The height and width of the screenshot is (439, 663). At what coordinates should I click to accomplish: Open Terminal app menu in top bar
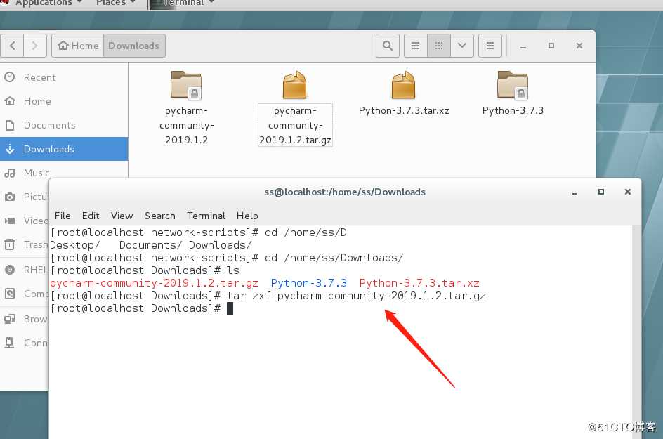183,3
